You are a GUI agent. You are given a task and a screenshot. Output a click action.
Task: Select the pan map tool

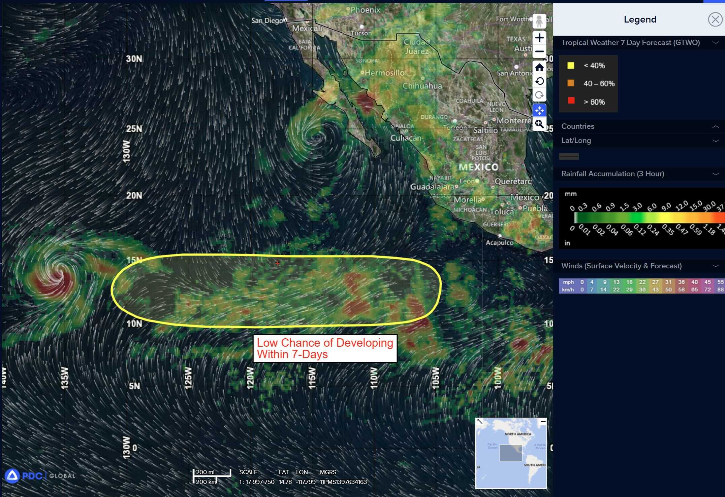(x=539, y=110)
